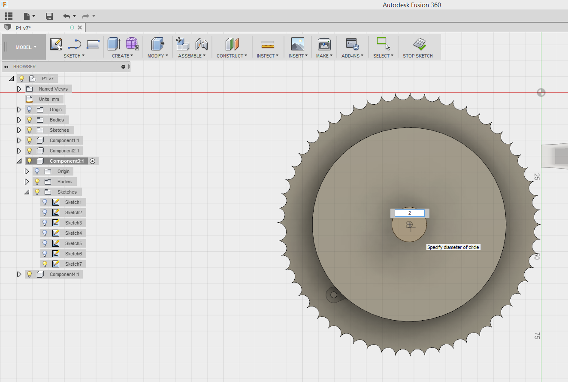Expand the Component2:1 node
Image resolution: width=568 pixels, height=382 pixels.
click(x=19, y=151)
